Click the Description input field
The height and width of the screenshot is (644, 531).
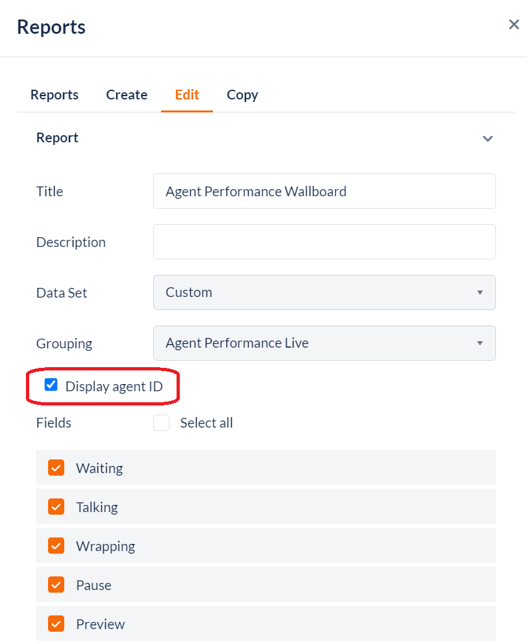coord(324,242)
